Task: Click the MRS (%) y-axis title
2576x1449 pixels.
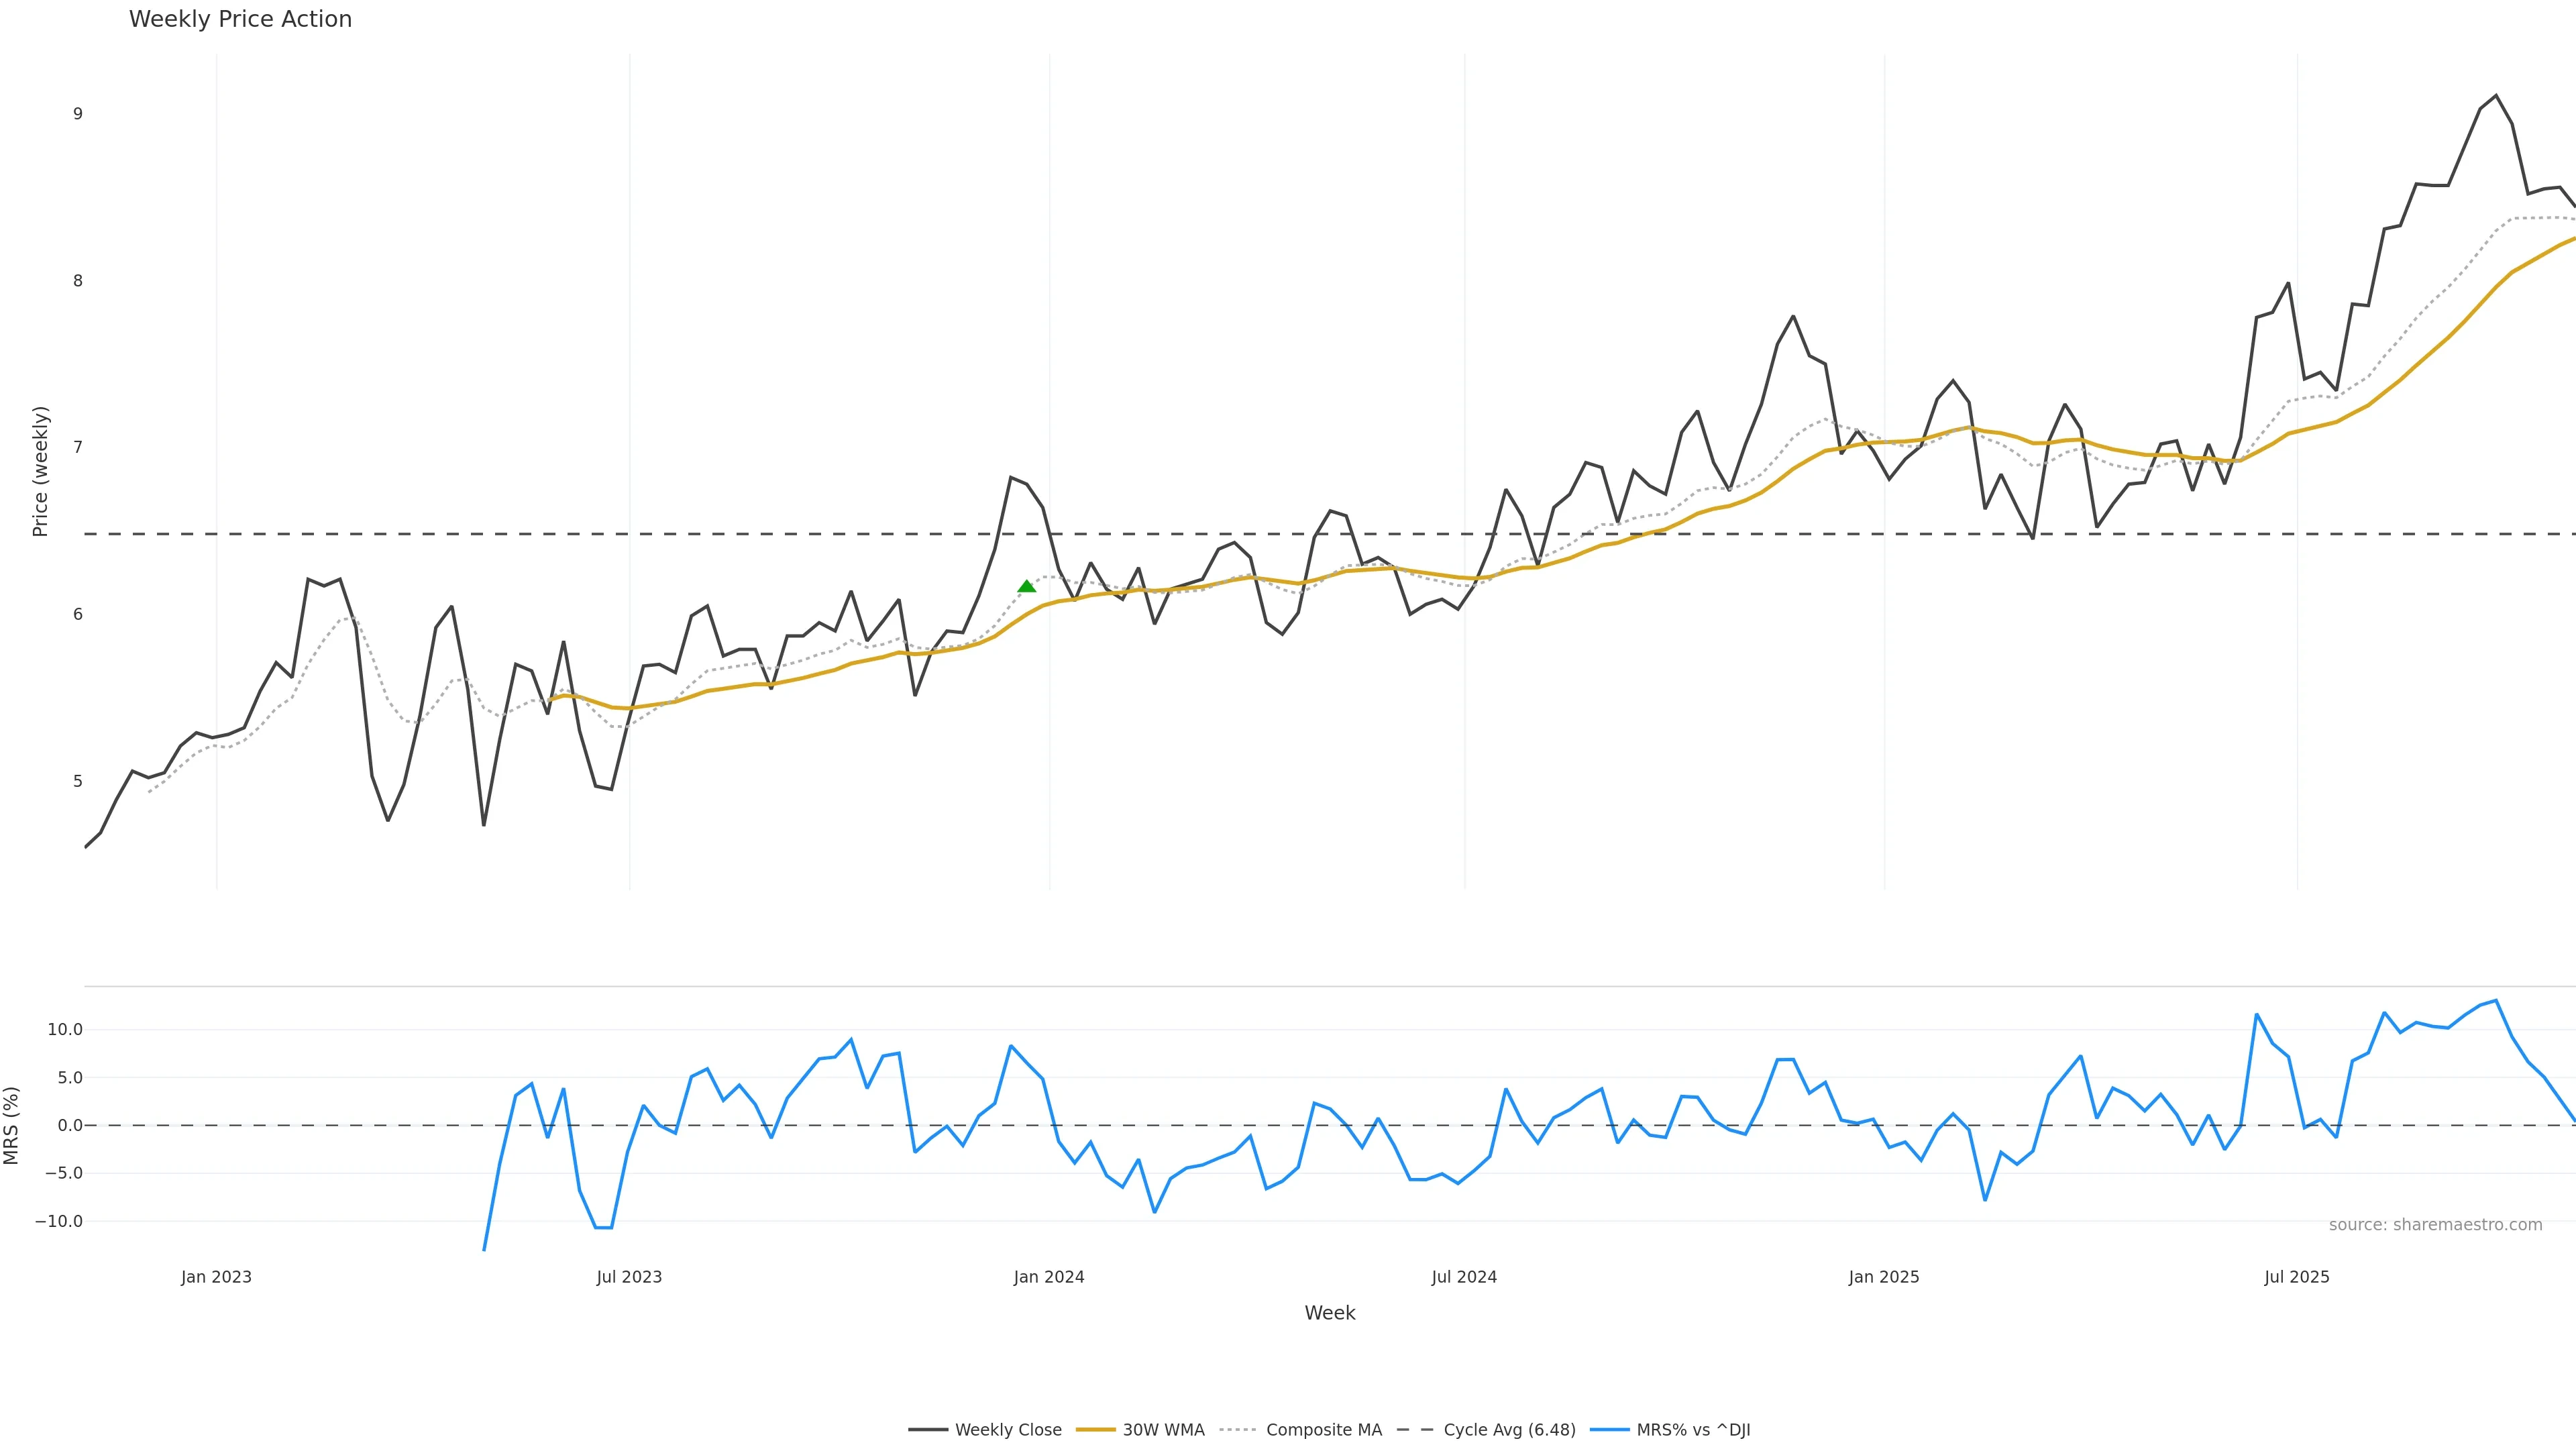Action: 12,1125
